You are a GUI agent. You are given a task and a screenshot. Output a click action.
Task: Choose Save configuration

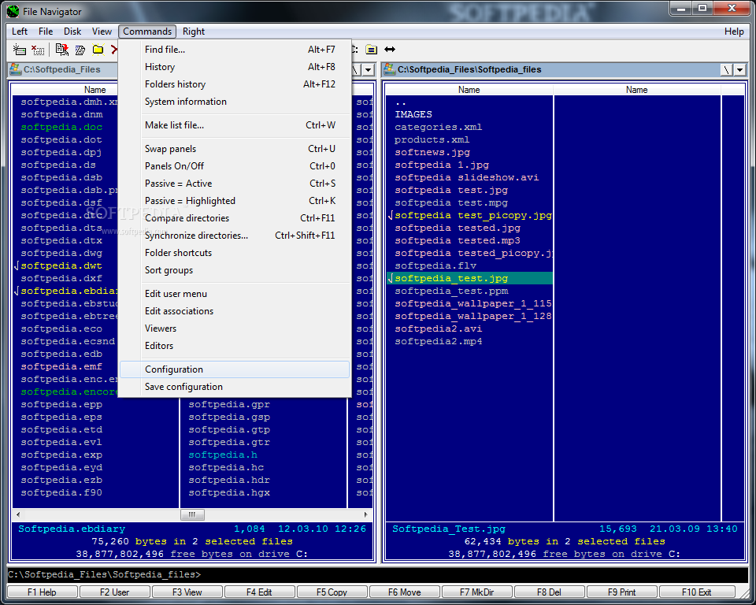click(235, 387)
